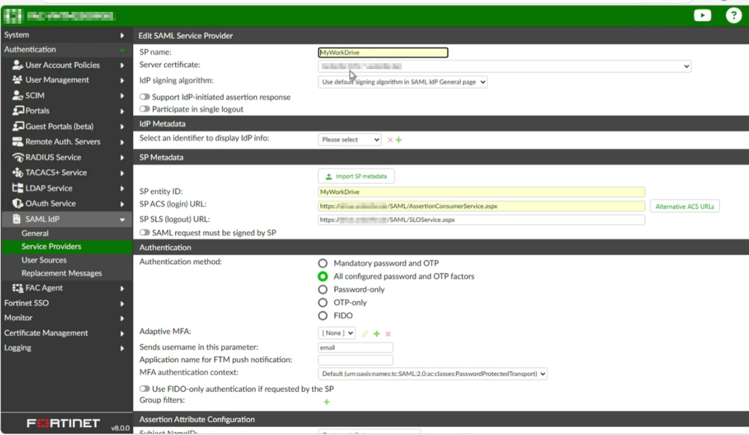Add a new IdP identifier with the green plus
Screen dimensions: 749x435
(398, 139)
